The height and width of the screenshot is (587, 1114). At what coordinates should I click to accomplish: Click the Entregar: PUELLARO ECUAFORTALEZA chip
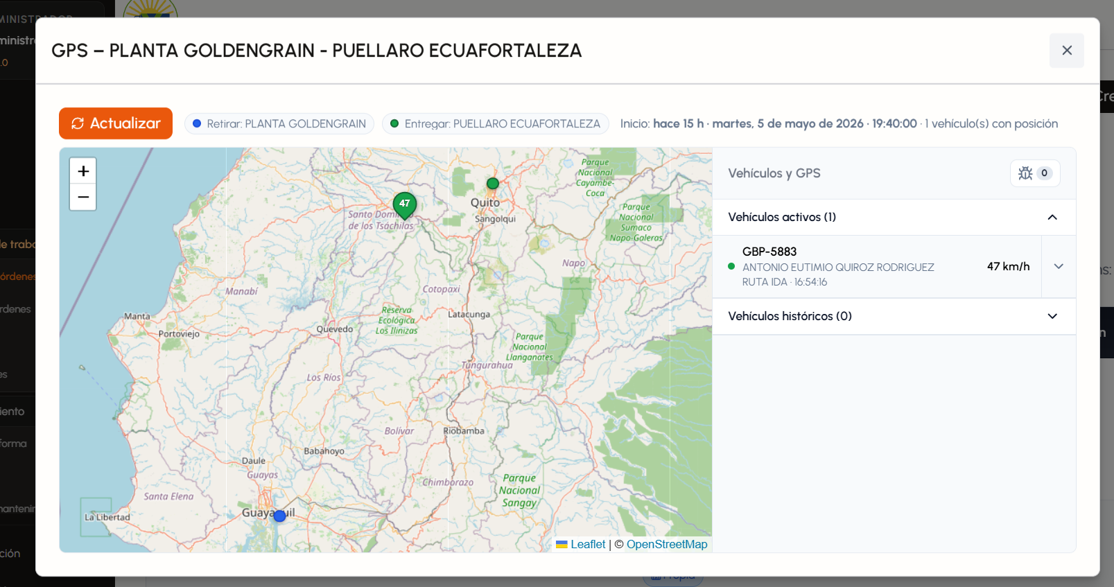[496, 123]
